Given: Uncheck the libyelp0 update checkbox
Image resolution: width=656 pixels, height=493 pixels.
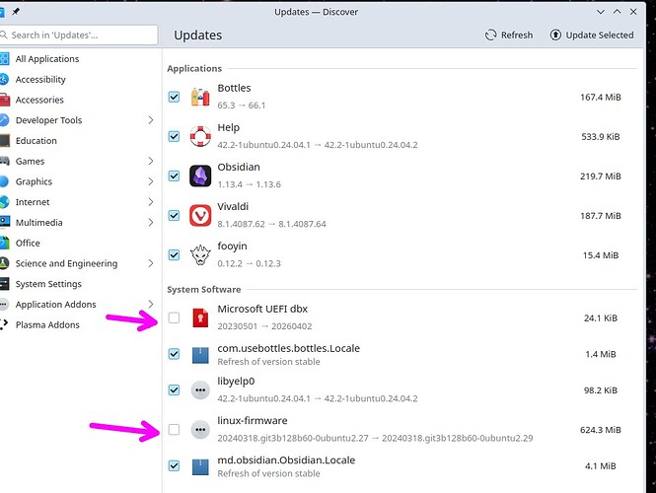Looking at the screenshot, I should coord(174,390).
